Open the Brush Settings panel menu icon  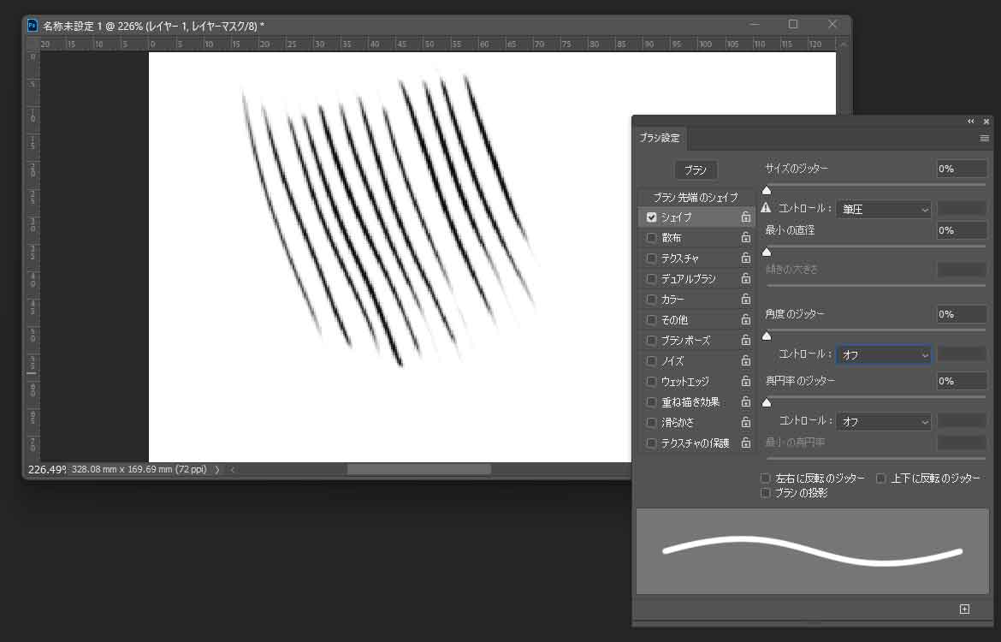click(985, 138)
